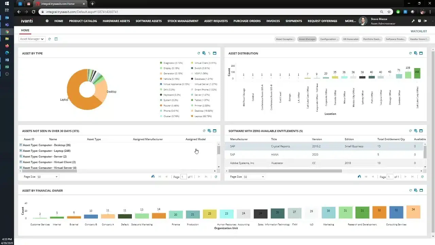Click horizontal scrollbar of Software Entitlements grid
Image resolution: width=435 pixels, height=245 pixels.
pyautogui.click(x=285, y=171)
